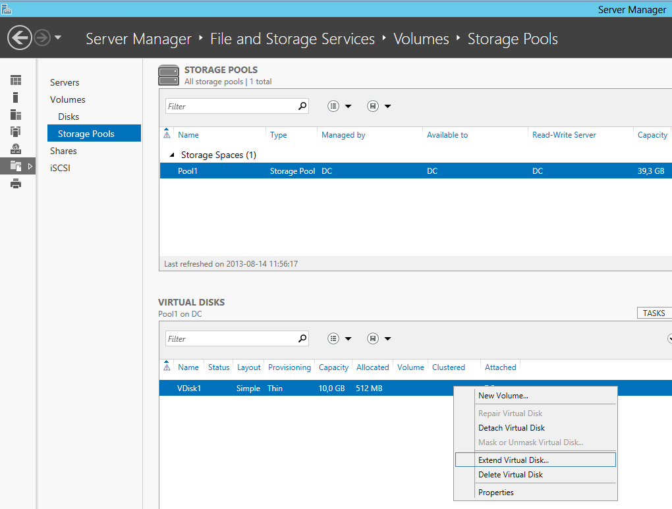Select File and Storage Services sidebar icon
The height and width of the screenshot is (509, 672).
(x=16, y=166)
